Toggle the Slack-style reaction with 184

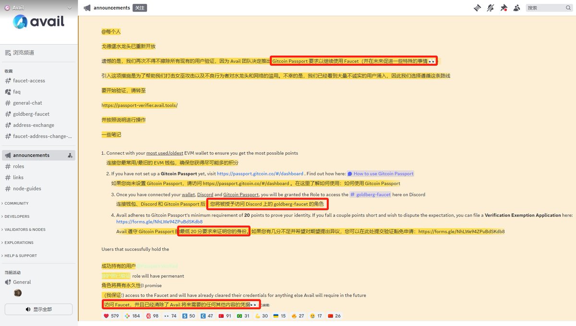pos(132,316)
